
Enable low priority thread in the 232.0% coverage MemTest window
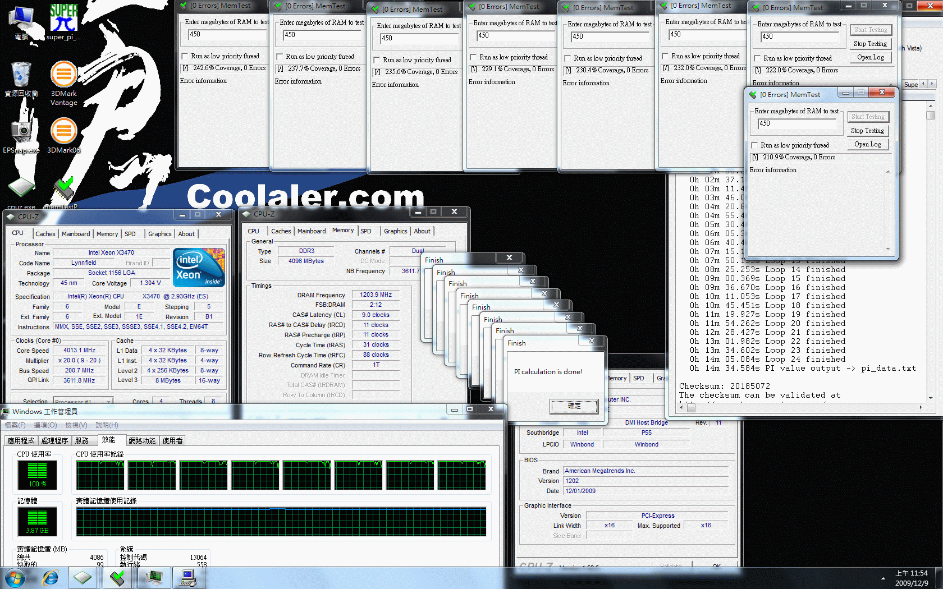click(665, 56)
